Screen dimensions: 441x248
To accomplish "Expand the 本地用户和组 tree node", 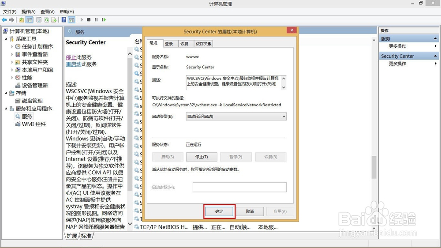I will [12, 70].
